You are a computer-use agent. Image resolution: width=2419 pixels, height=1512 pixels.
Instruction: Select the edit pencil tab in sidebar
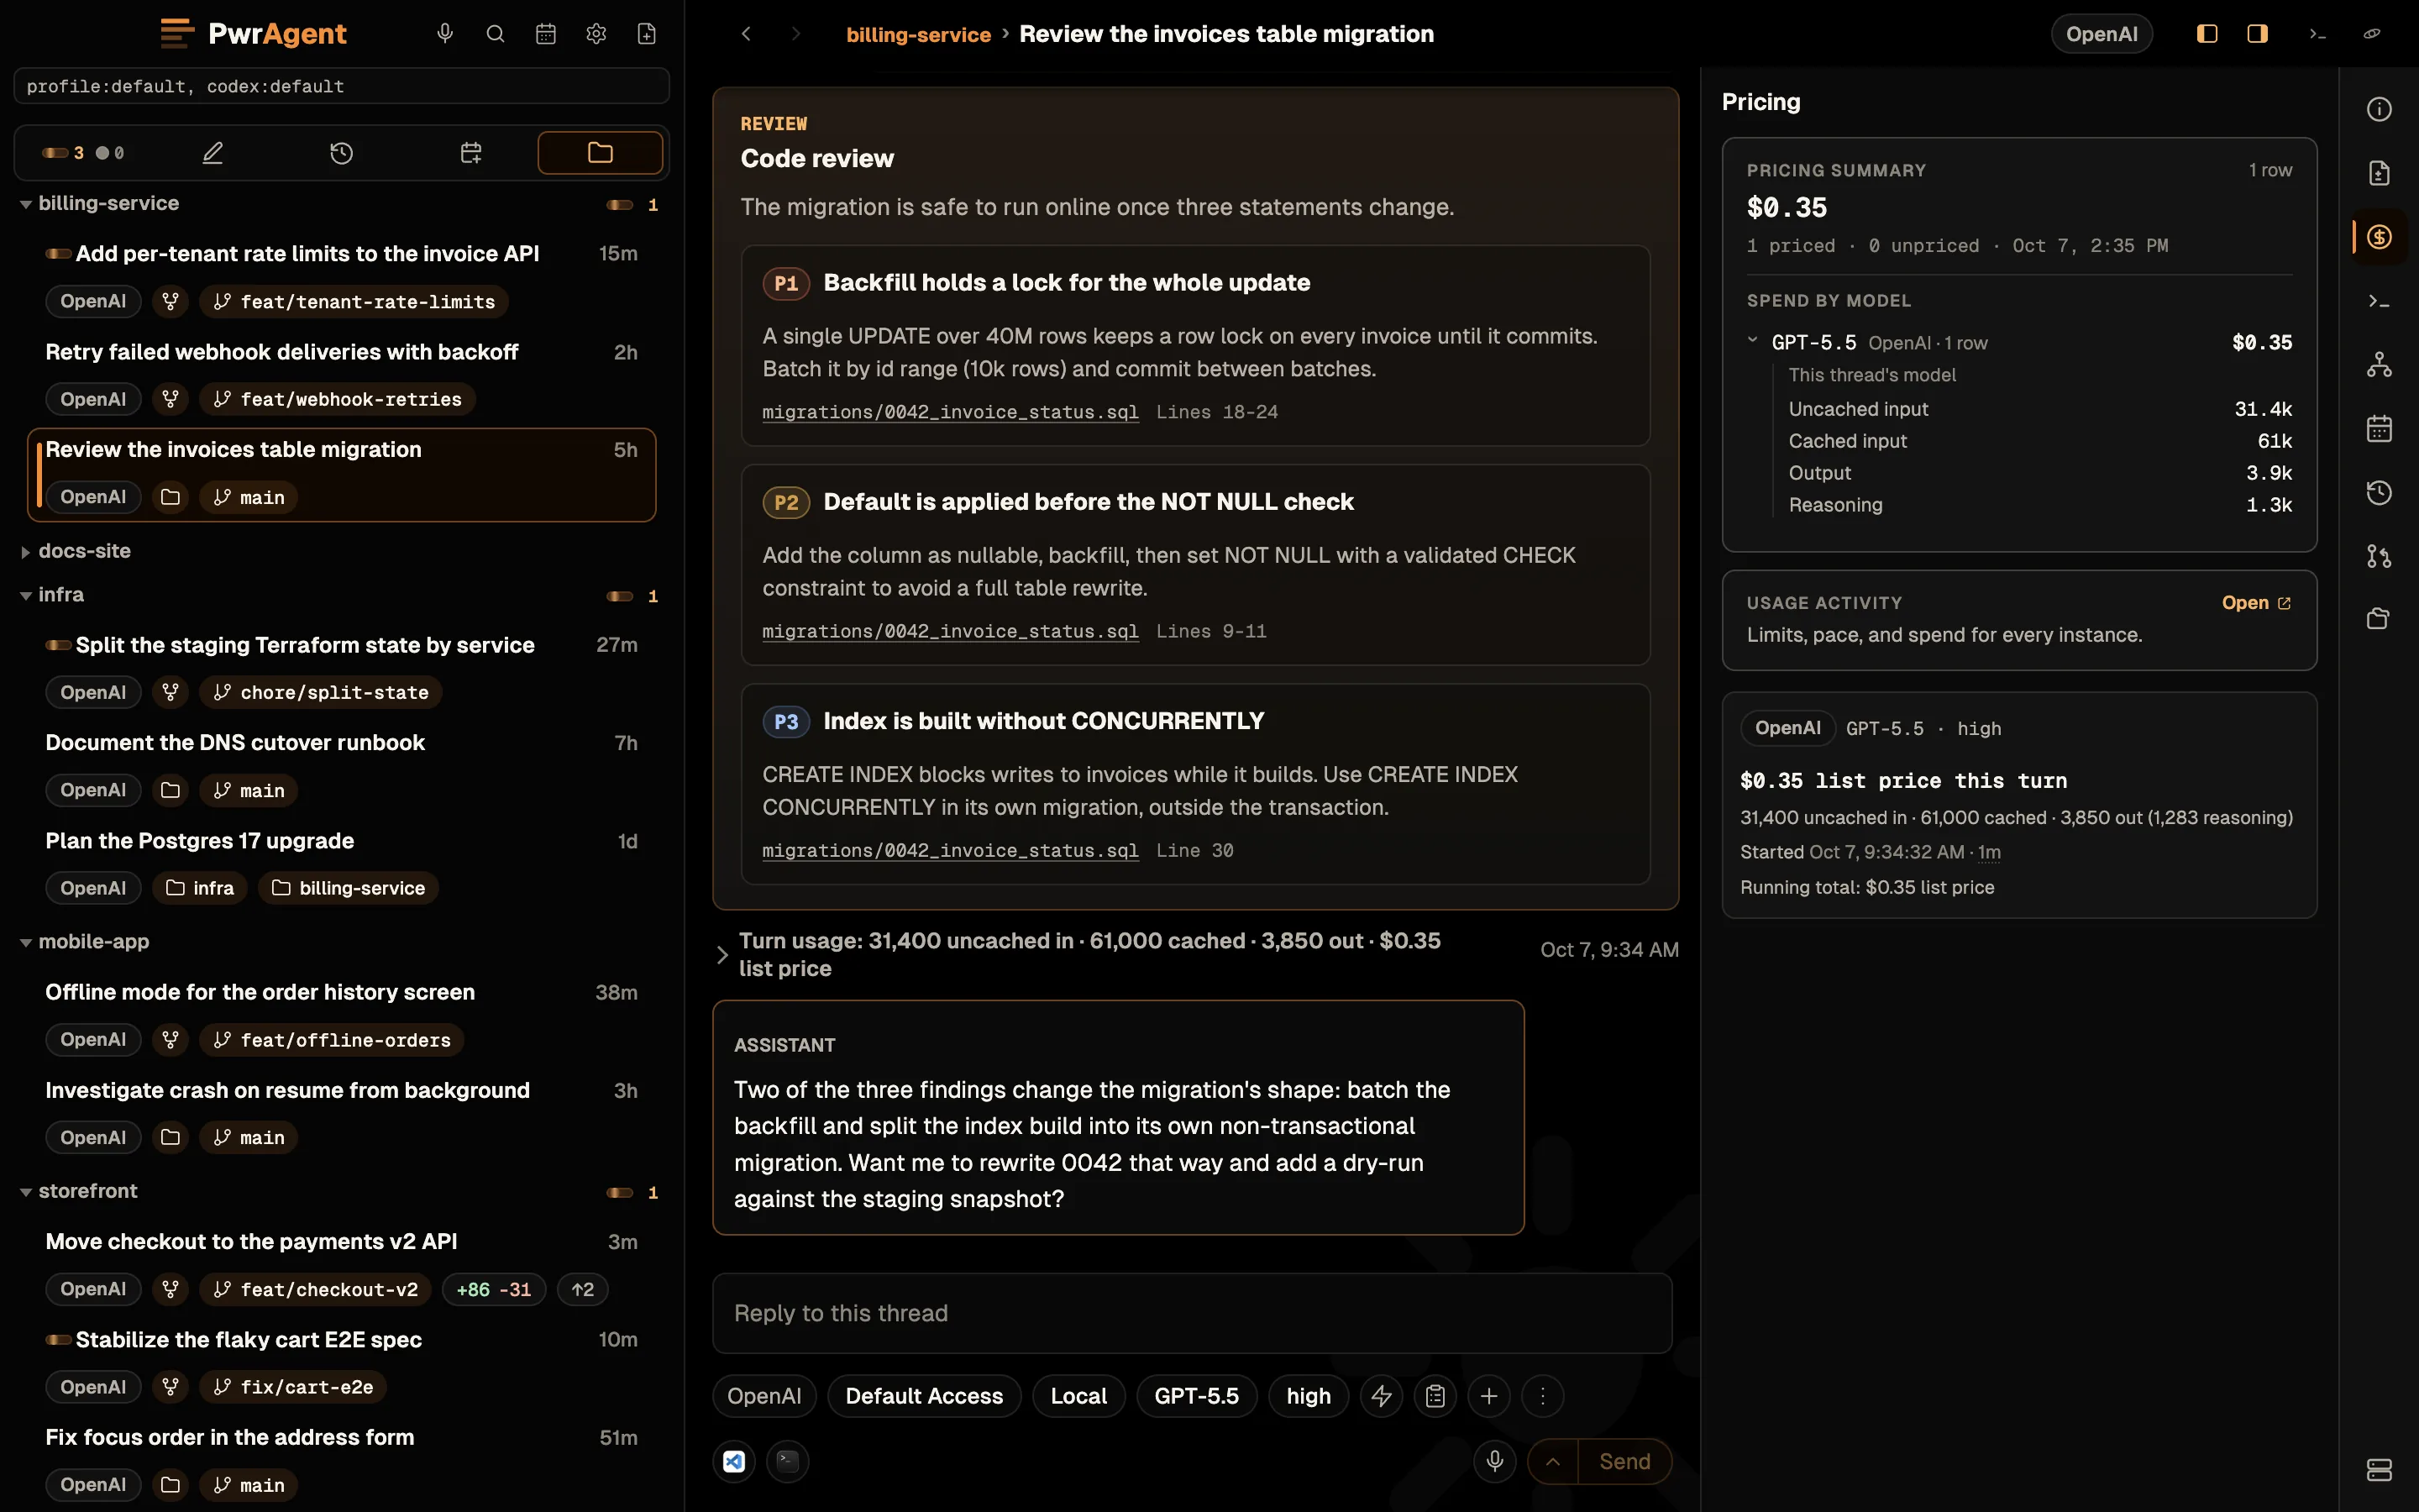point(213,153)
